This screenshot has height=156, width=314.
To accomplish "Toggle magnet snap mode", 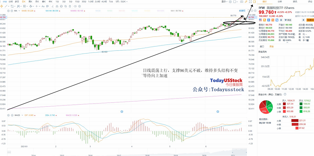I will 57,6.
